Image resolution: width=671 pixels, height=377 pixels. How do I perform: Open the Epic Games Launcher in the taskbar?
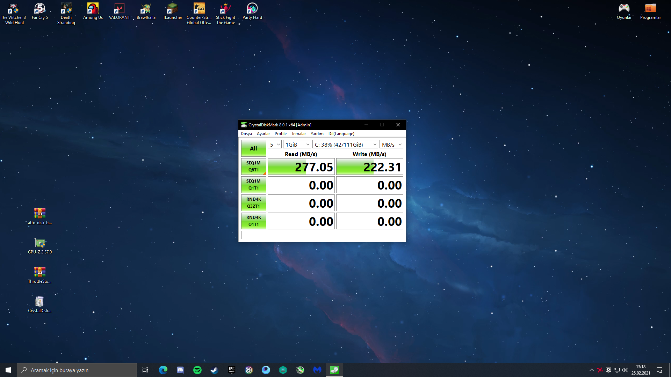pyautogui.click(x=232, y=370)
